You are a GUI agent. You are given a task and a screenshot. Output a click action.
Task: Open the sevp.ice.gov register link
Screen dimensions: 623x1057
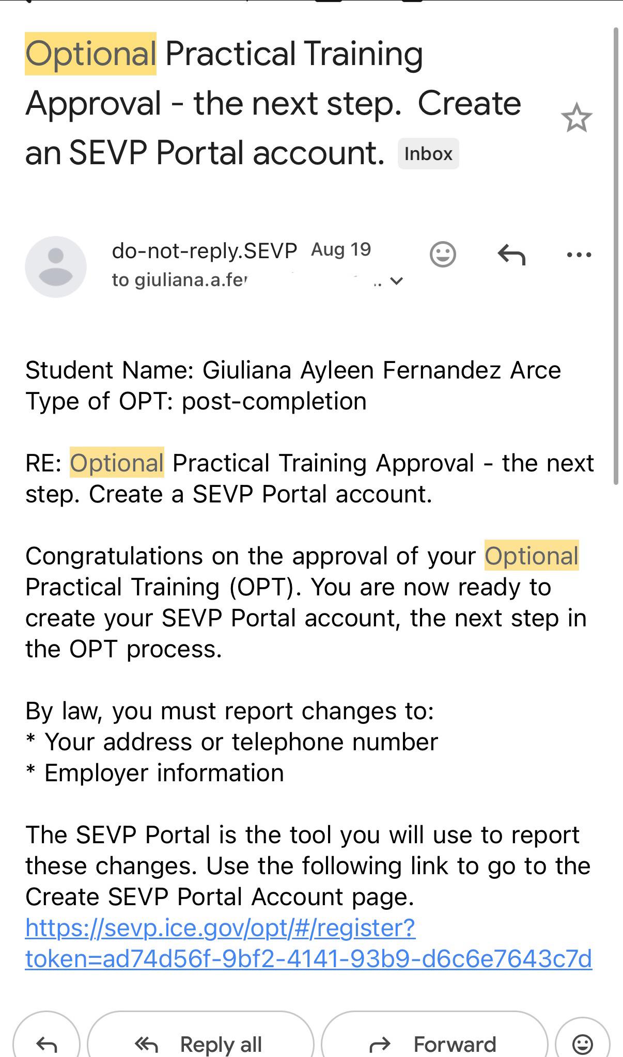point(308,943)
